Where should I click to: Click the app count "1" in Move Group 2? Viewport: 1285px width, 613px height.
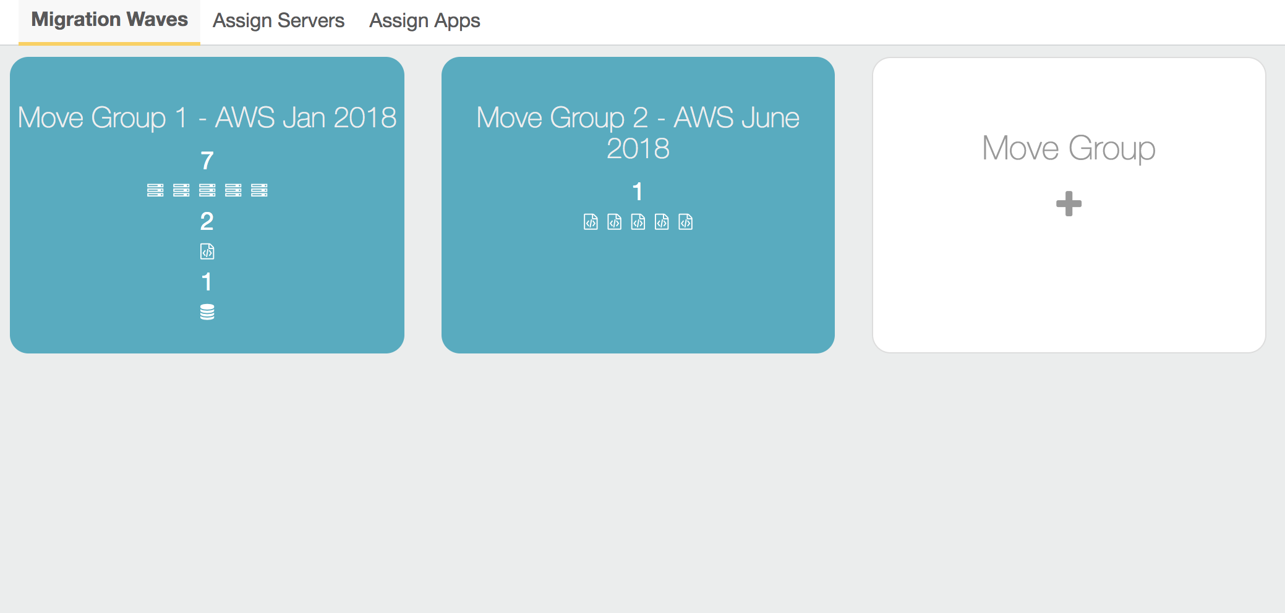click(x=638, y=192)
